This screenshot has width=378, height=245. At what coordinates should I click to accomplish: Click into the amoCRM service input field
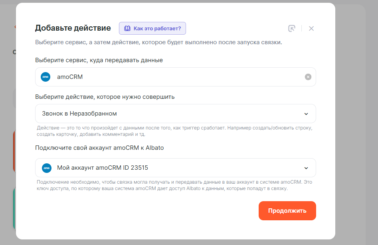point(176,77)
